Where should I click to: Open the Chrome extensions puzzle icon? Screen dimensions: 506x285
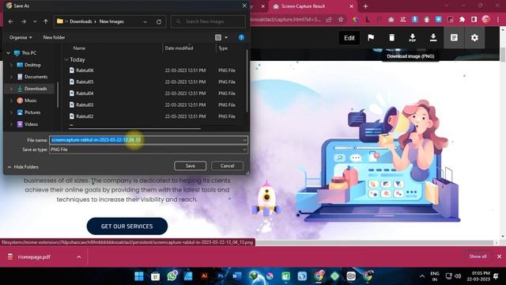tap(462, 20)
